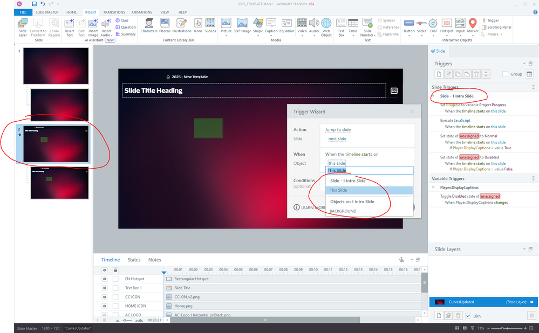Switch to slide sorter grid view
The height and width of the screenshot is (333, 539).
[457, 328]
